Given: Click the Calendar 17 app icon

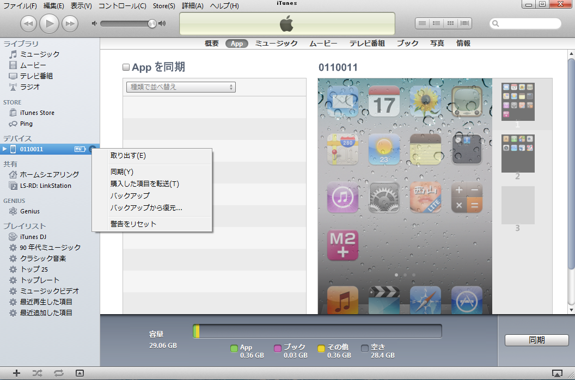Looking at the screenshot, I should (384, 101).
